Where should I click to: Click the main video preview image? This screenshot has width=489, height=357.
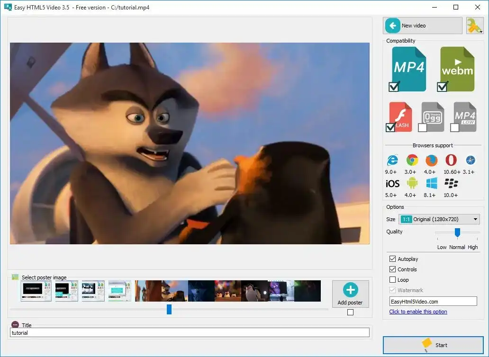190,143
